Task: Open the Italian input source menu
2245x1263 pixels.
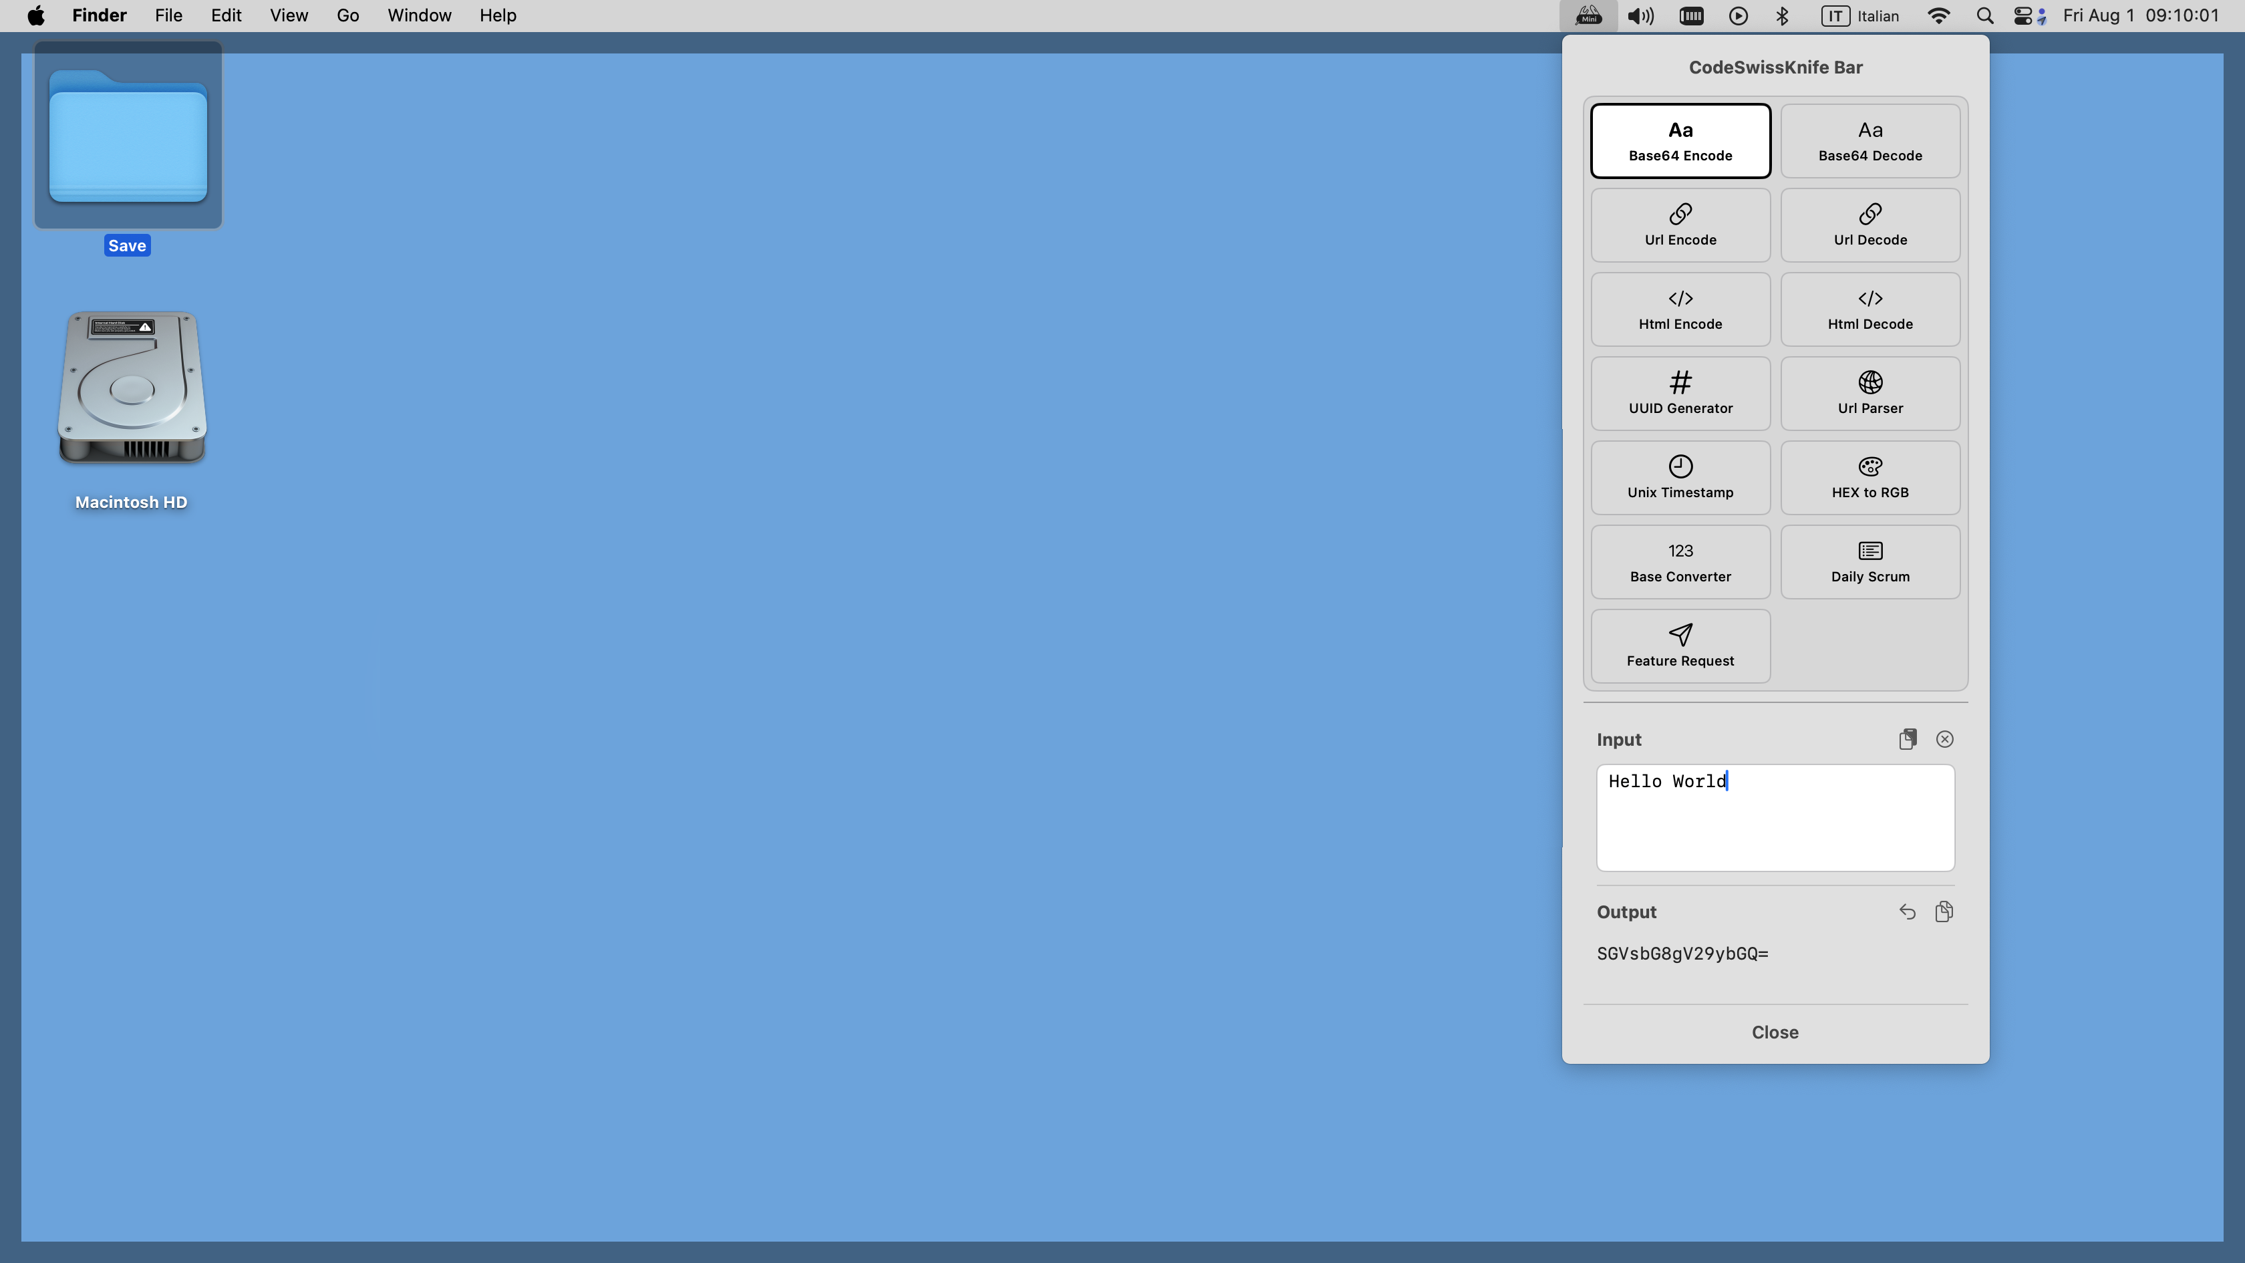Action: tap(1859, 15)
